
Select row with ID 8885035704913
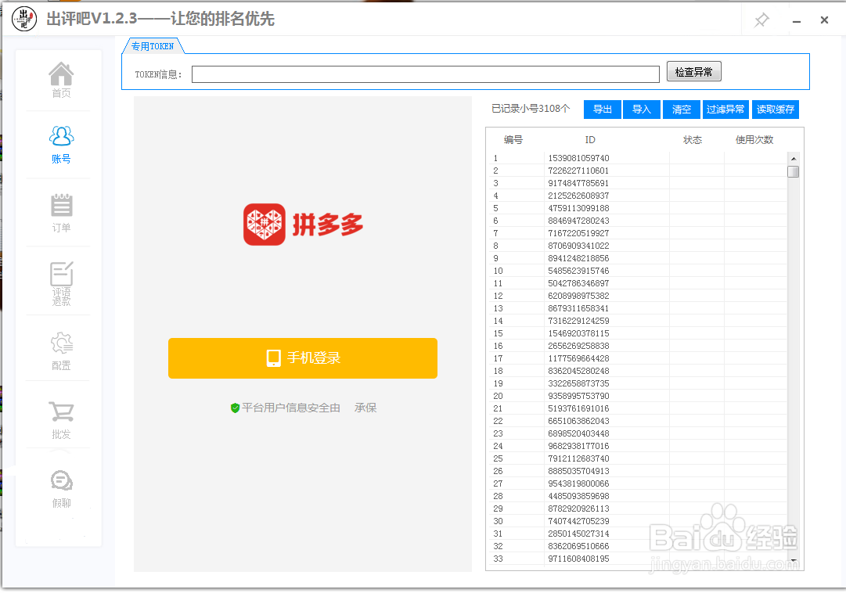pos(638,471)
